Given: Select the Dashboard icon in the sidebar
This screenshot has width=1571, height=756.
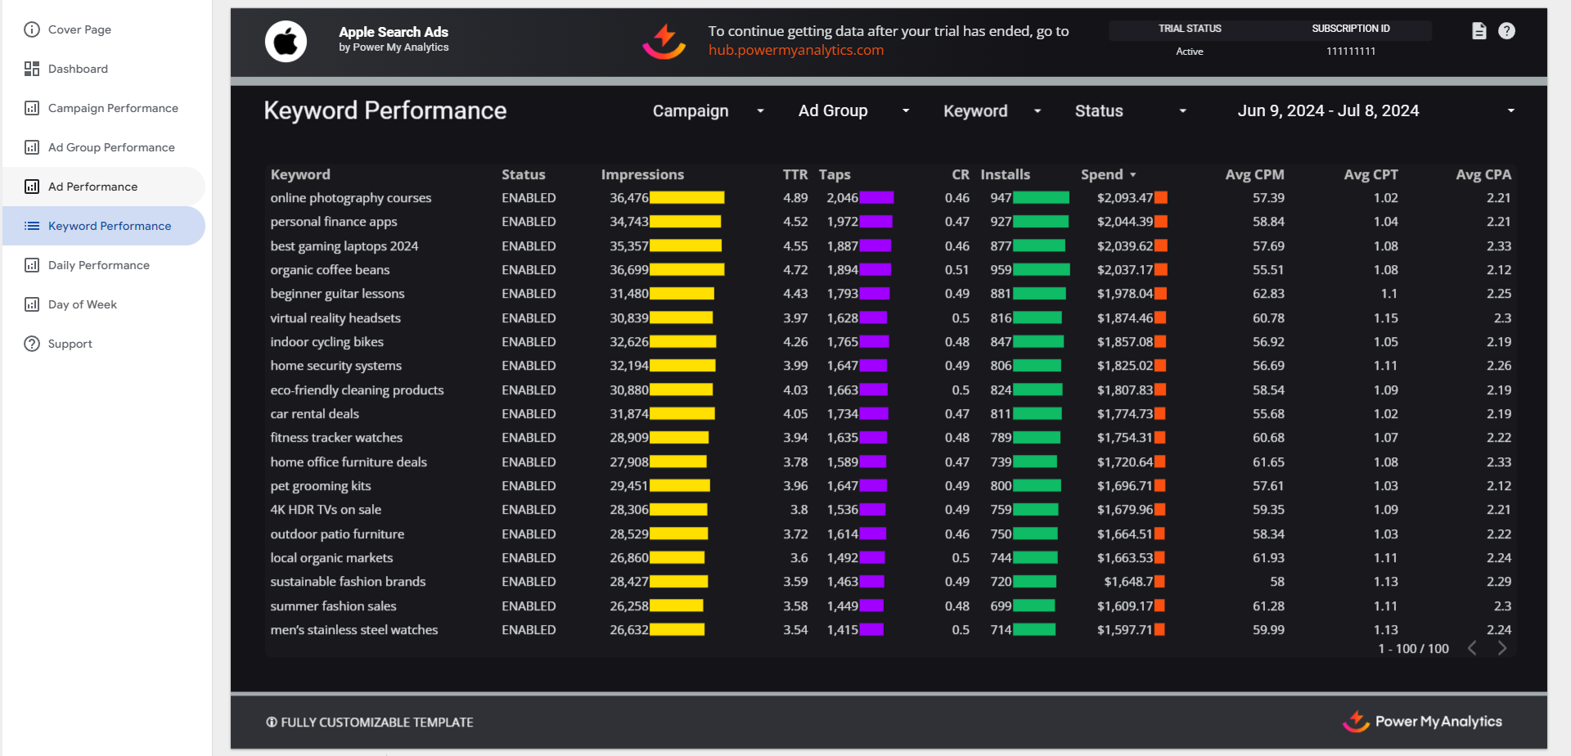Looking at the screenshot, I should [x=78, y=69].
